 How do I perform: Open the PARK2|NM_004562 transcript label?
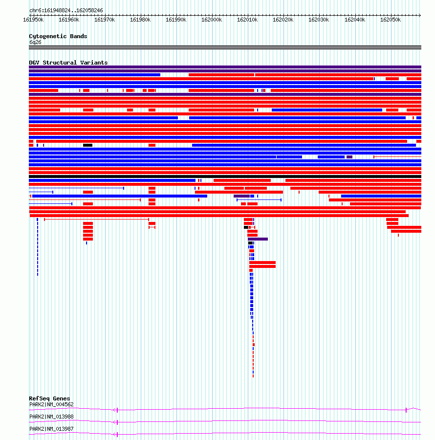51,404
